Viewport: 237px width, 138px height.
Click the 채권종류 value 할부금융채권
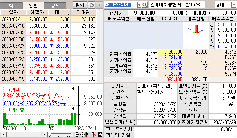[x=151, y=92]
